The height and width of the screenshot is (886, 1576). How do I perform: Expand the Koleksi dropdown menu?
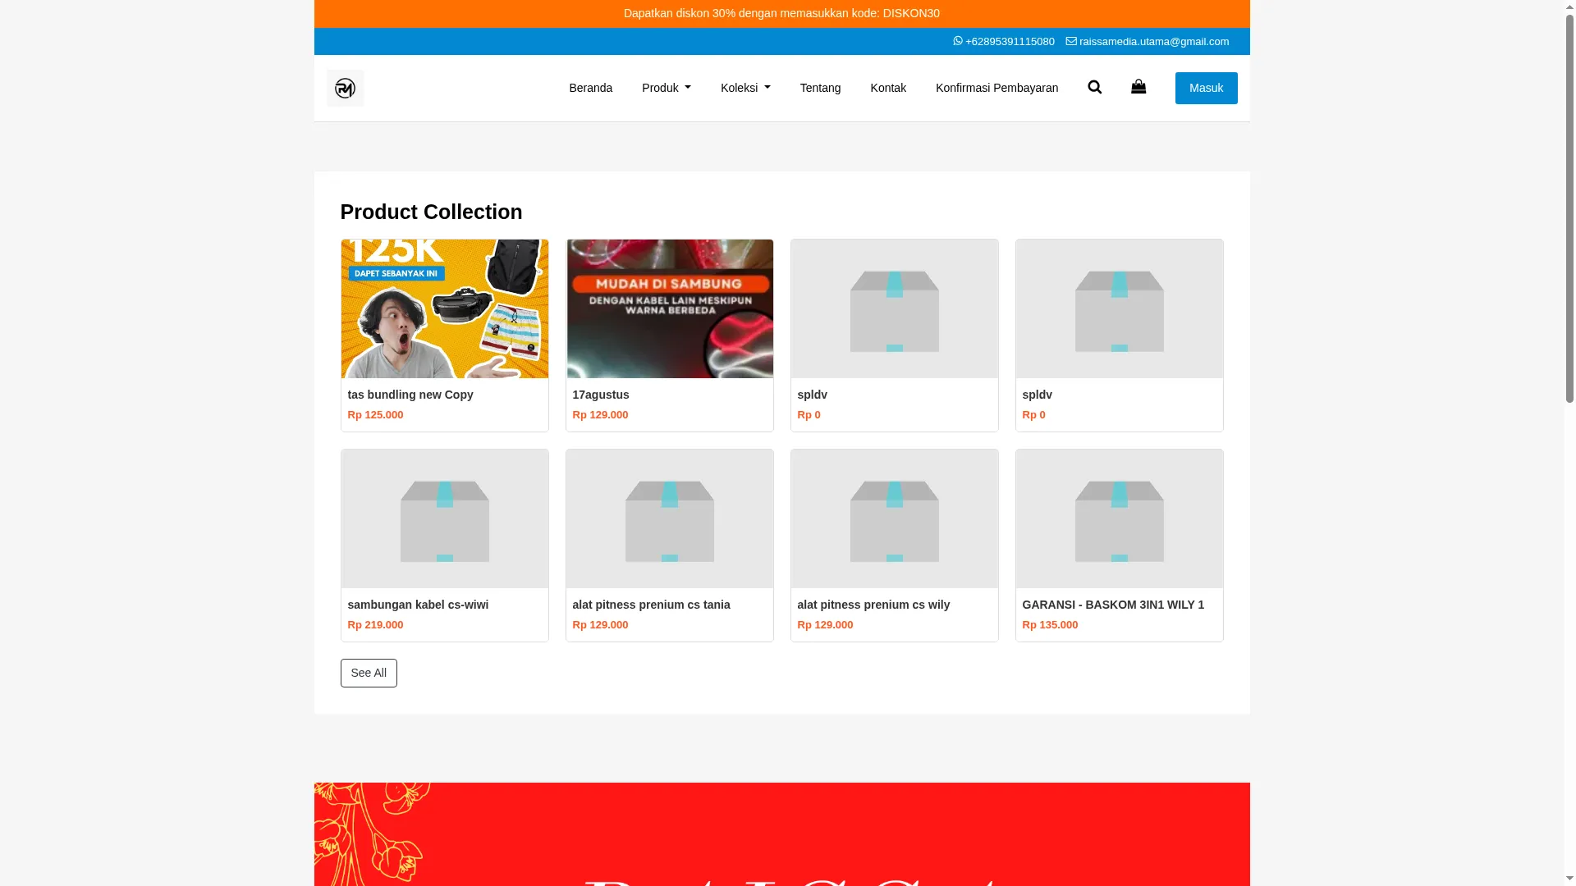click(745, 88)
